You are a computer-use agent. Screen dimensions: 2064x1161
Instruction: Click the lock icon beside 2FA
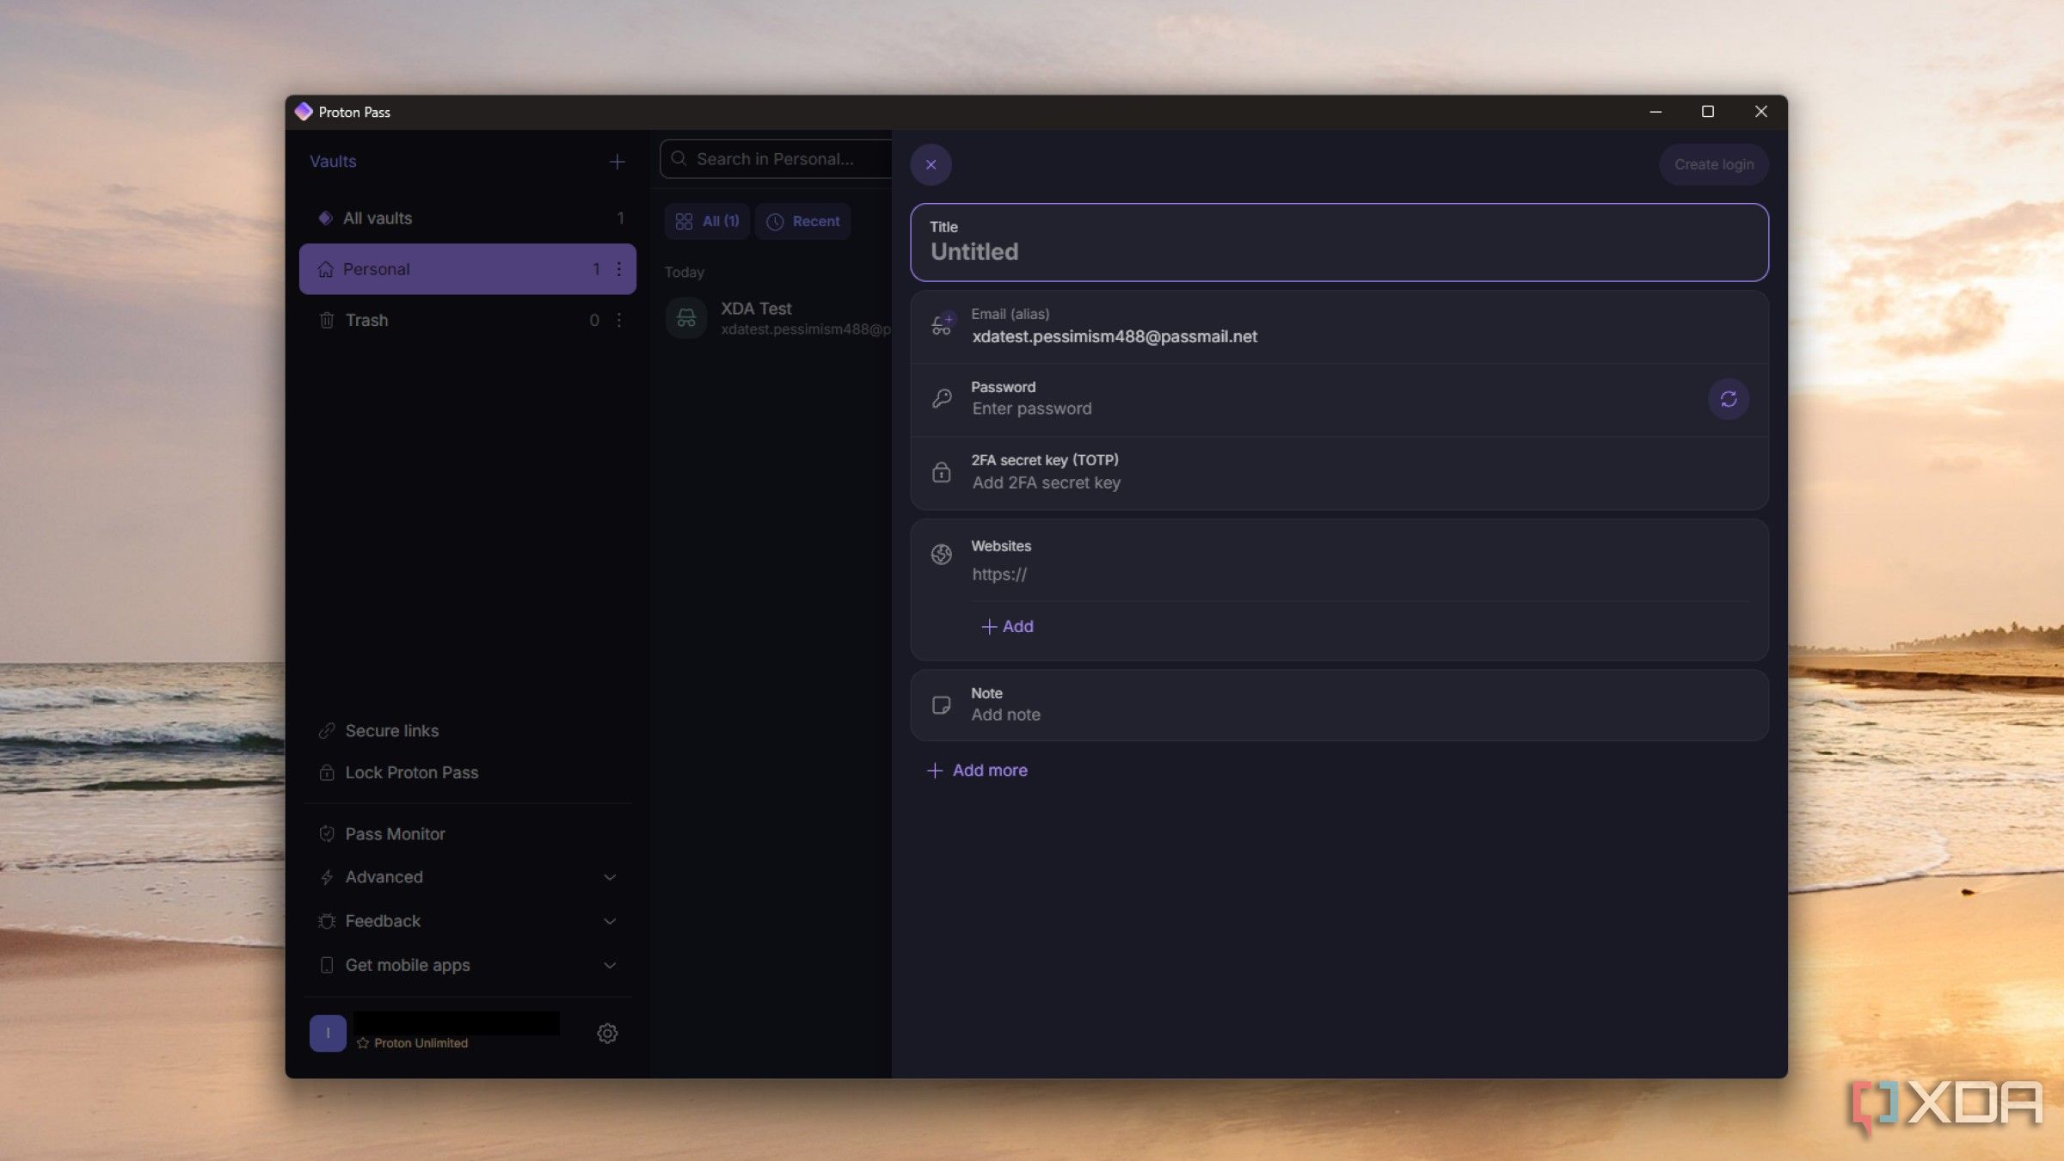coord(942,472)
